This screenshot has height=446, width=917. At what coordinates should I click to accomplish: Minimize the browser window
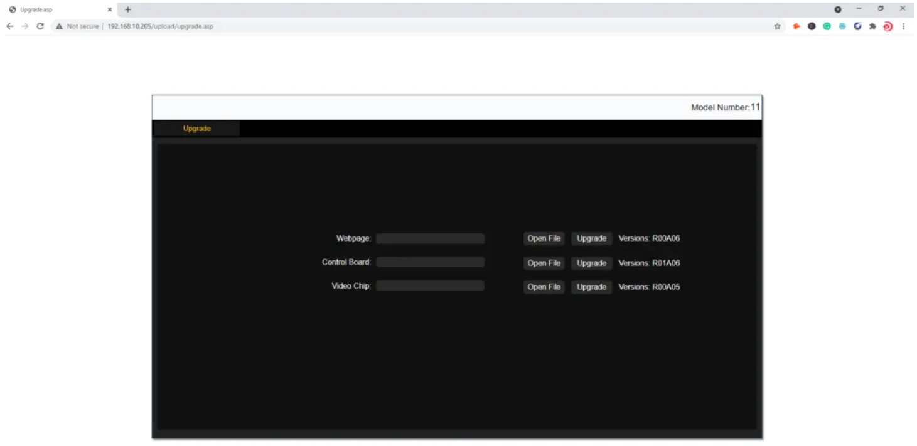click(x=859, y=9)
